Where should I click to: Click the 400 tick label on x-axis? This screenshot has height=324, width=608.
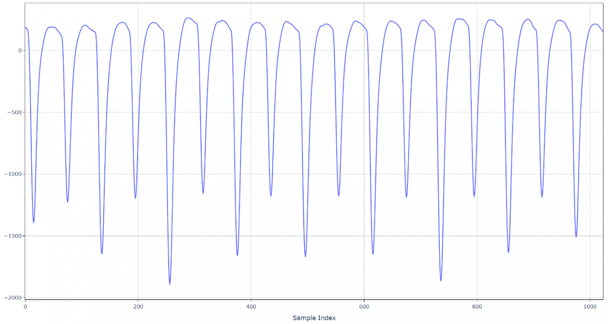[x=251, y=306]
